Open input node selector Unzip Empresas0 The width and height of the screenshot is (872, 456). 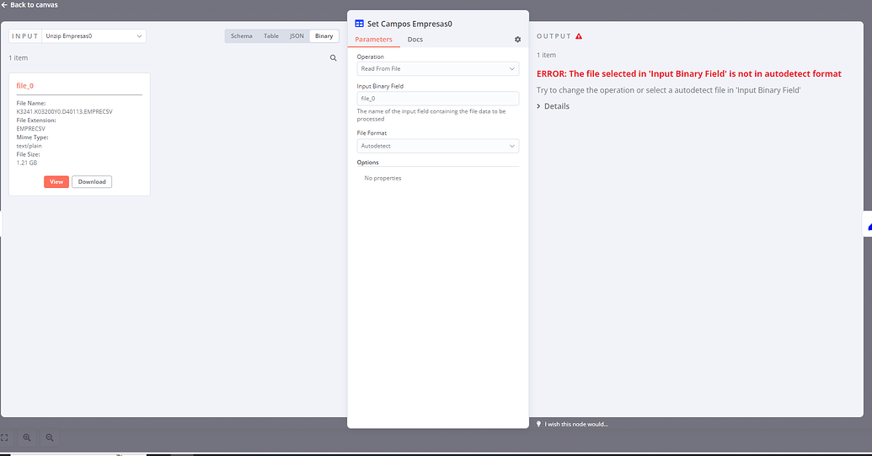click(94, 36)
